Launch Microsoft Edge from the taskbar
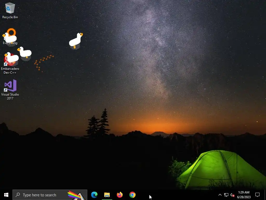 click(94, 195)
